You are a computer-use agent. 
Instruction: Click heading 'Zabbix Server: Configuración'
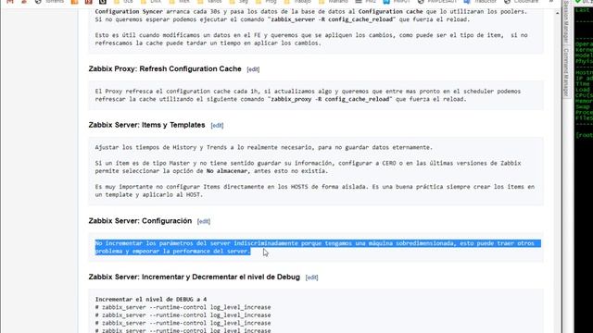tap(140, 221)
